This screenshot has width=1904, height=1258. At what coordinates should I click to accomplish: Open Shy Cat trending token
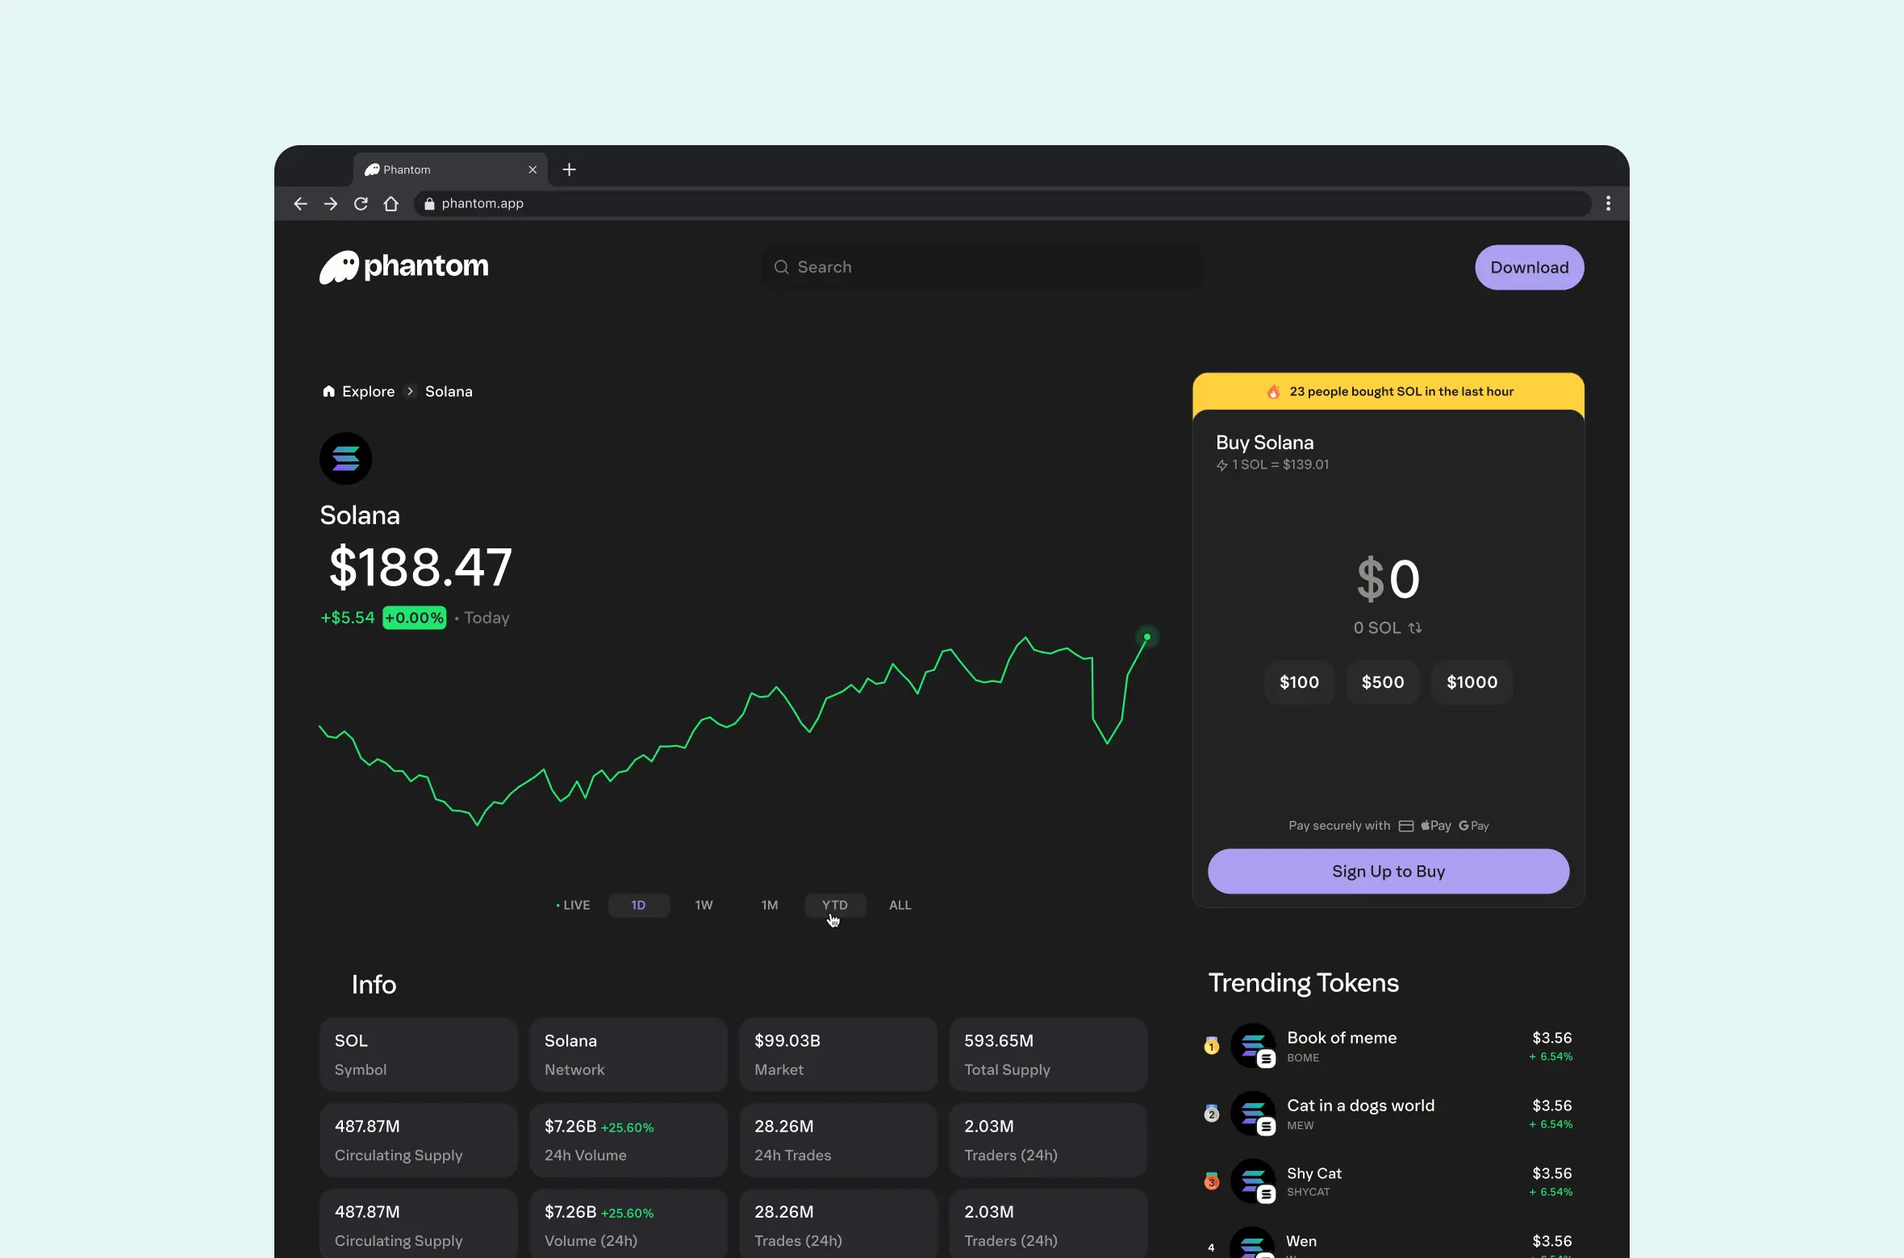pyautogui.click(x=1388, y=1181)
